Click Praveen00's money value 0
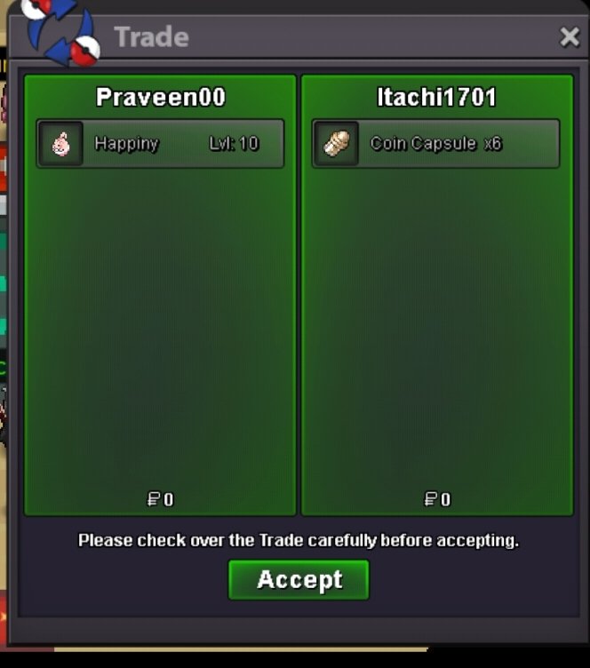590x668 pixels. point(169,499)
